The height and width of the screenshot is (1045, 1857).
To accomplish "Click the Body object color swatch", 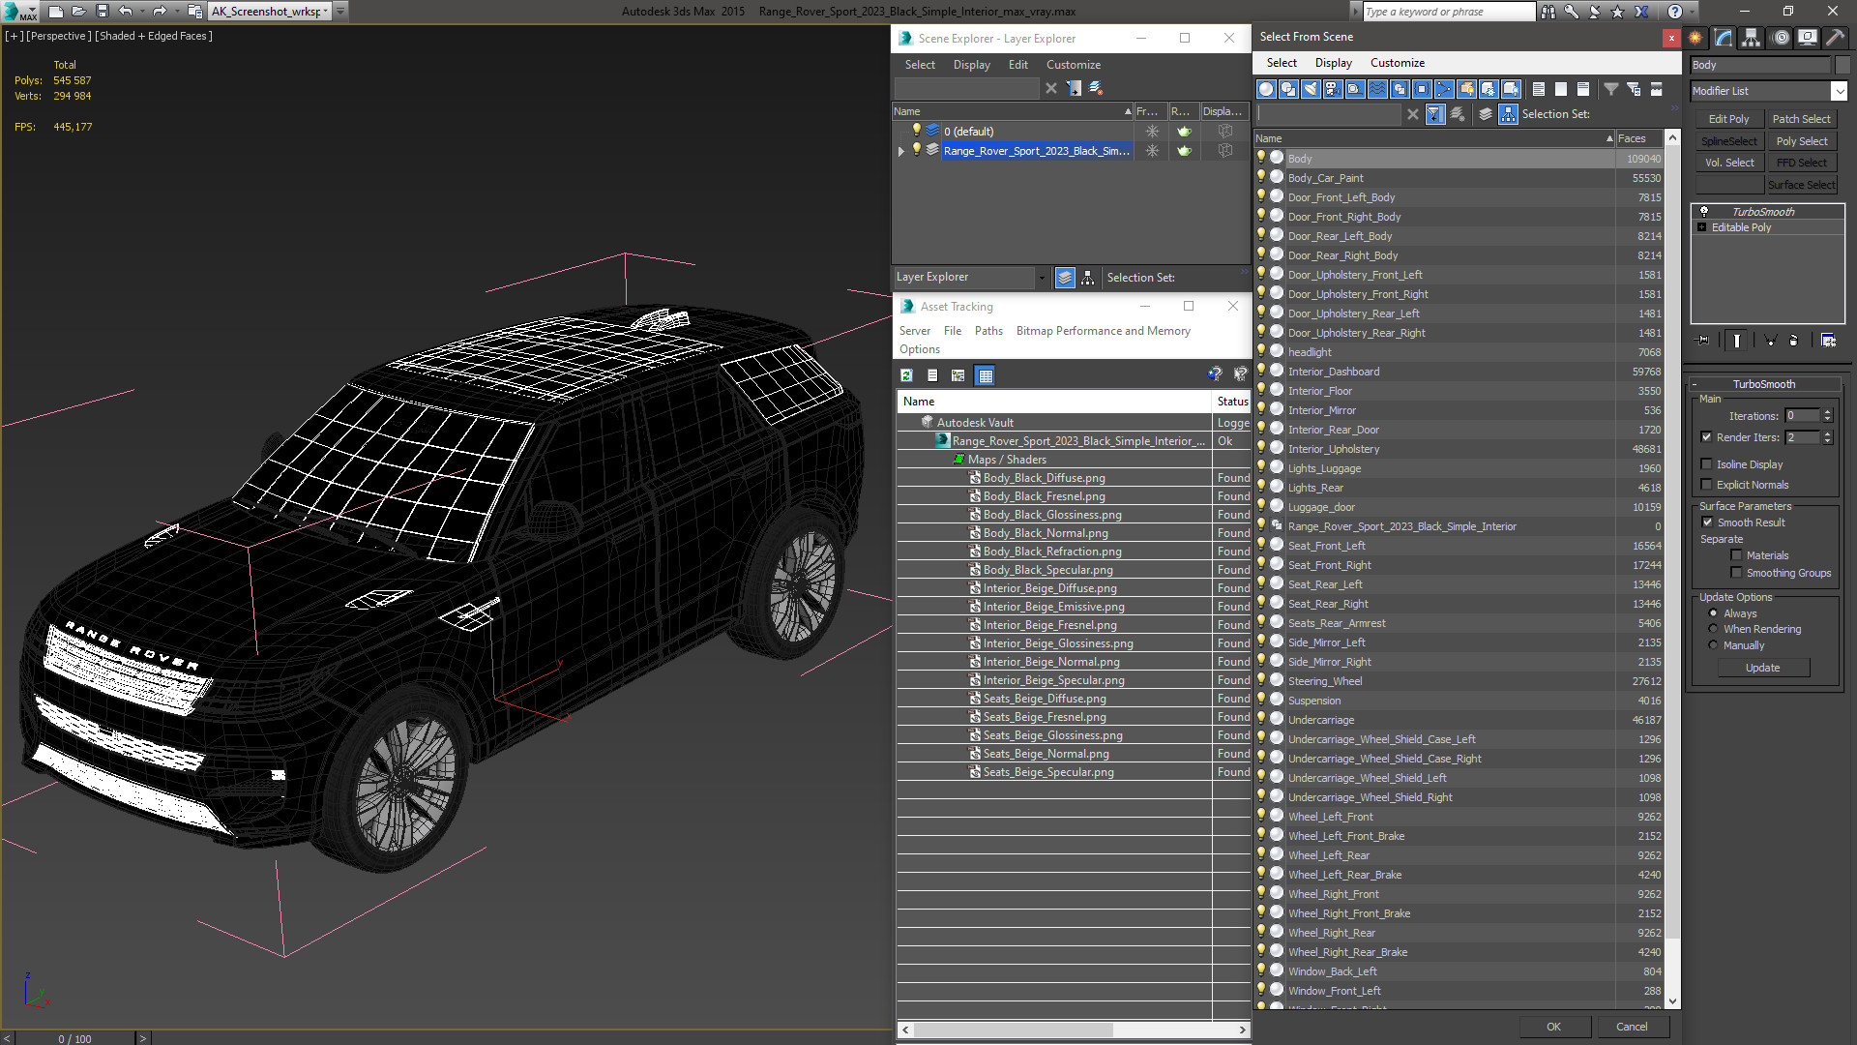I will coord(1842,65).
